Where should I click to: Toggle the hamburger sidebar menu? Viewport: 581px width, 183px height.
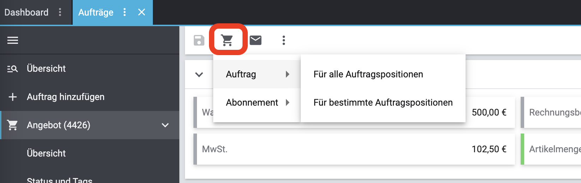tap(13, 40)
